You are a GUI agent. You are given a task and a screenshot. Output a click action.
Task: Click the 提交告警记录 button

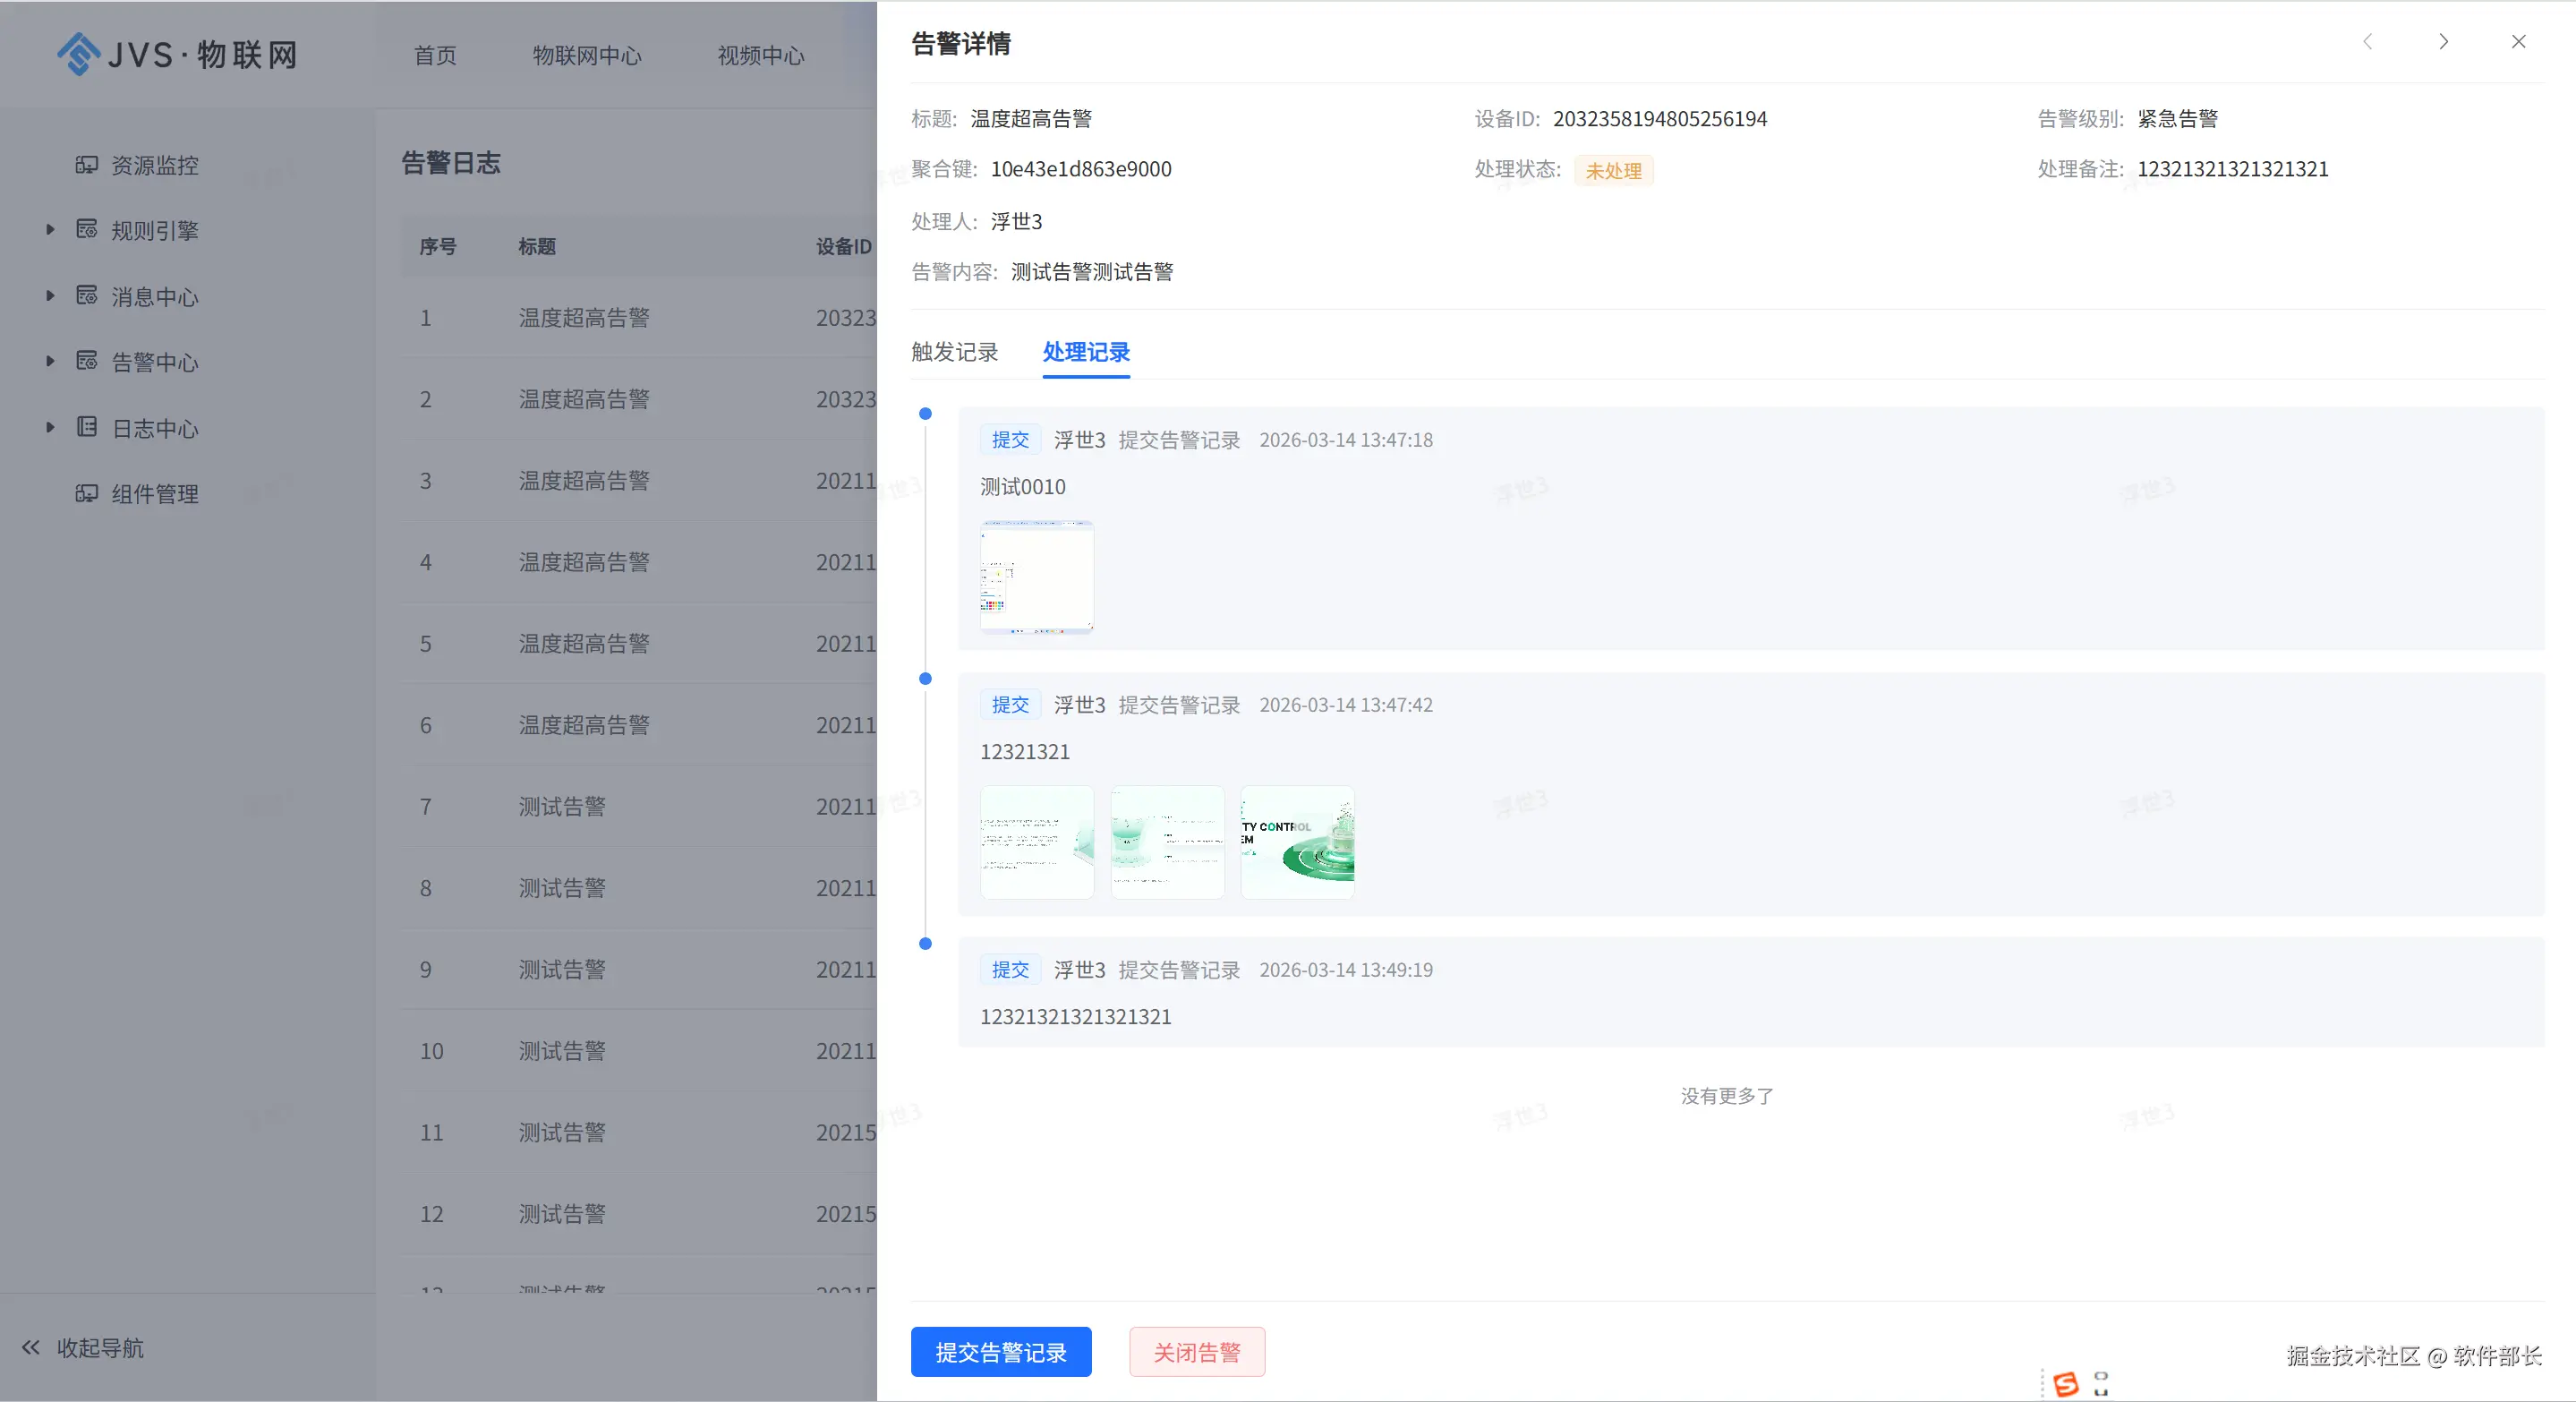[x=1000, y=1352]
